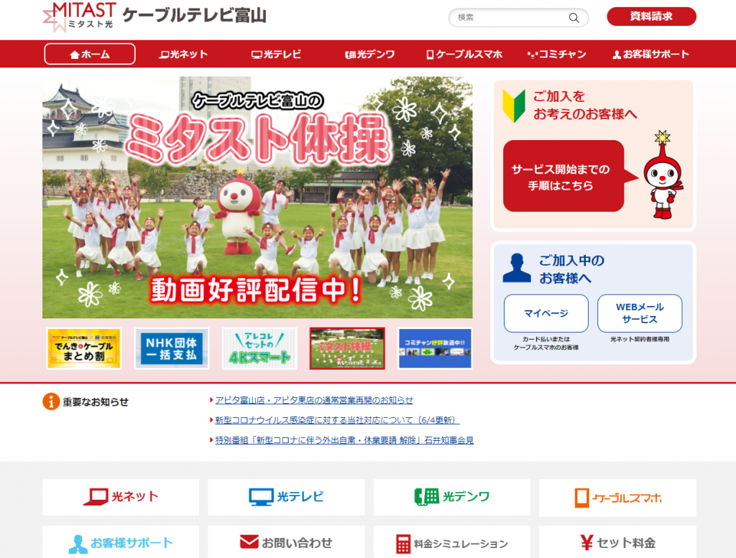Click the yen symbol セット料金 icon
The width and height of the screenshot is (736, 558).
586,543
